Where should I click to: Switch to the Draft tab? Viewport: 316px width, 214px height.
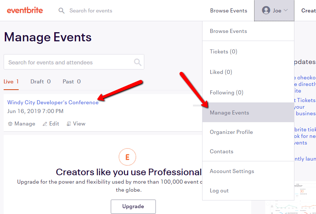click(41, 82)
